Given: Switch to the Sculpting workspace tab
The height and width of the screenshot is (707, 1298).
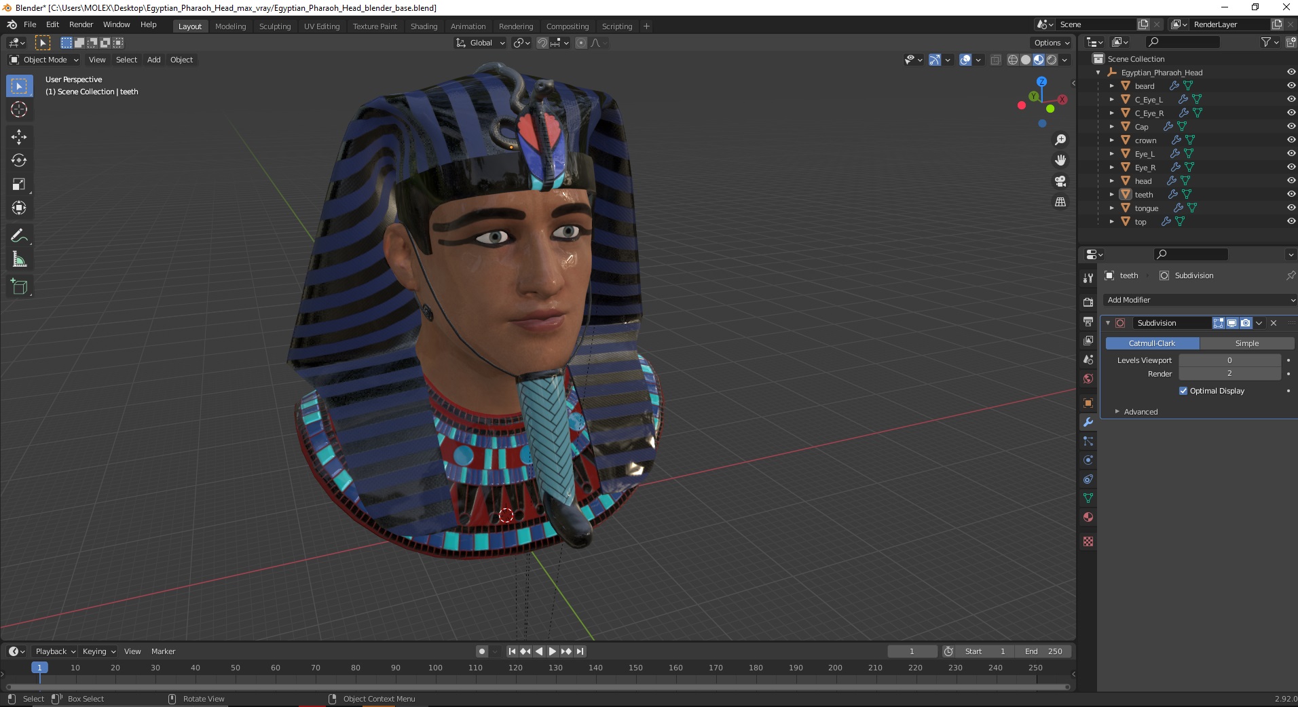Looking at the screenshot, I should click(274, 26).
